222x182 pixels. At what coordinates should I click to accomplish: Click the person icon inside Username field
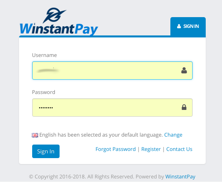184,70
